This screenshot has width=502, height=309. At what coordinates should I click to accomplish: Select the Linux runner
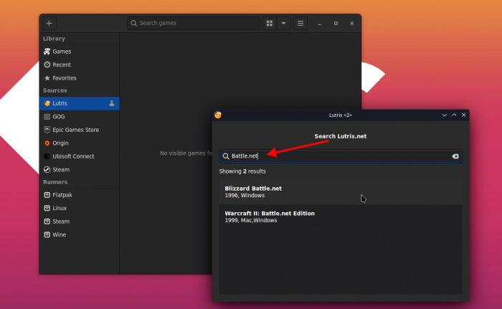point(80,208)
